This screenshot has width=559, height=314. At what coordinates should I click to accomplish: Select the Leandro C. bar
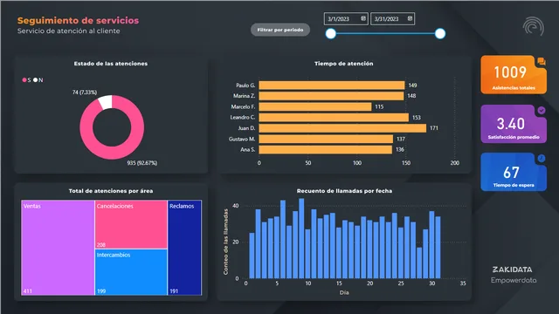tap(334, 118)
